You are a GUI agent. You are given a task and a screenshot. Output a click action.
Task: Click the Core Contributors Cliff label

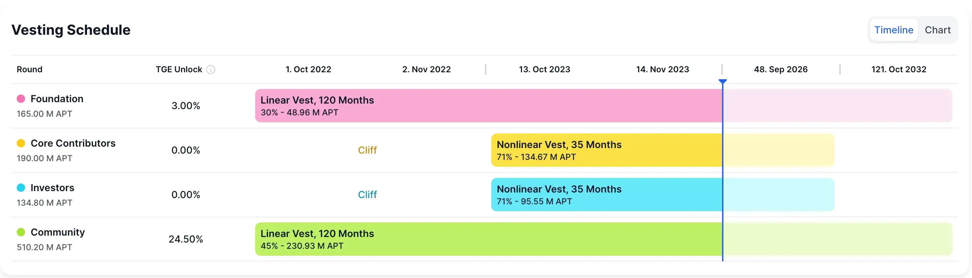coord(367,150)
